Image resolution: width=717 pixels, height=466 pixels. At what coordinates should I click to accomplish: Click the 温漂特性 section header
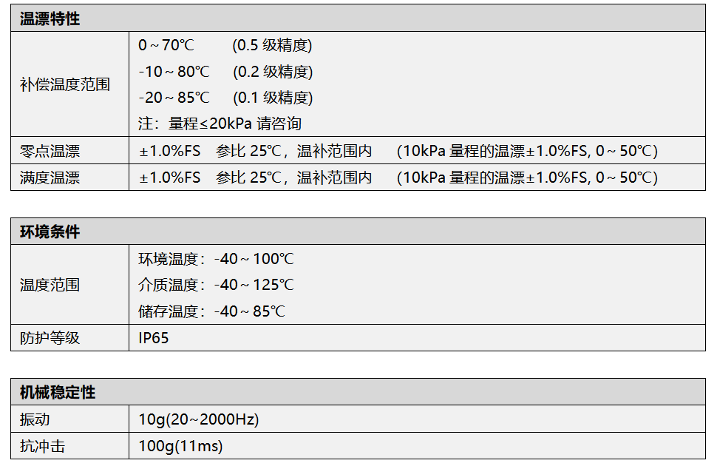pyautogui.click(x=50, y=19)
